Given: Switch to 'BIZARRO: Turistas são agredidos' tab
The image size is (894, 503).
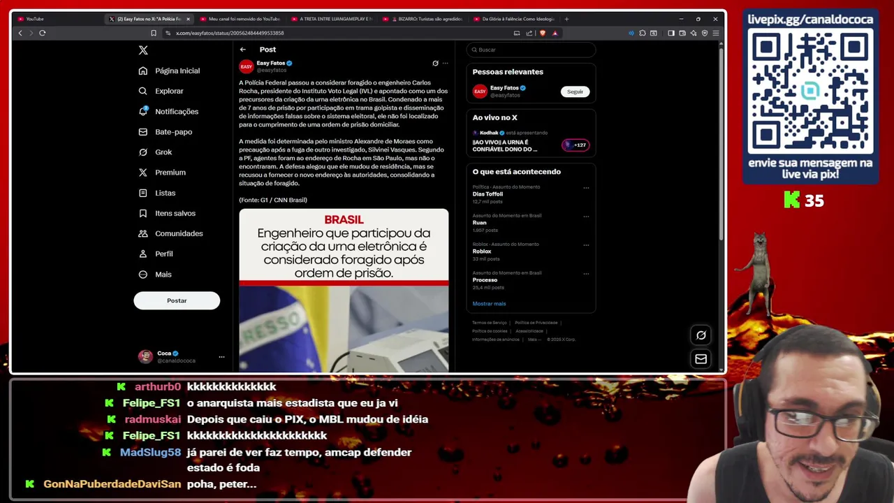Looking at the screenshot, I should coord(423,19).
